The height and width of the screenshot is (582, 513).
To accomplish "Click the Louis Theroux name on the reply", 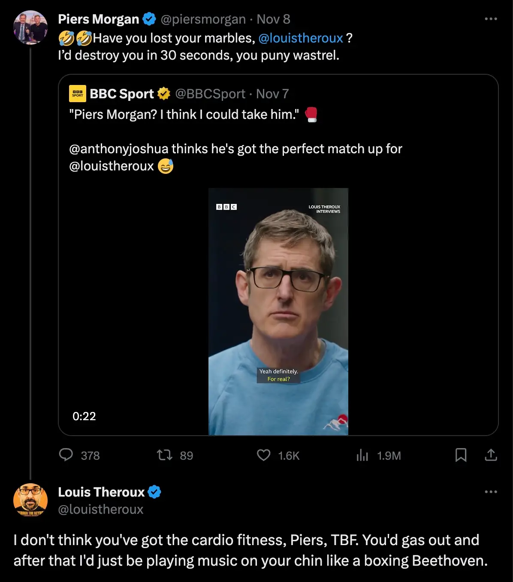I will [101, 492].
